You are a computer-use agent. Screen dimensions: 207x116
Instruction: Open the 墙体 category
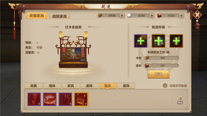[52, 86]
